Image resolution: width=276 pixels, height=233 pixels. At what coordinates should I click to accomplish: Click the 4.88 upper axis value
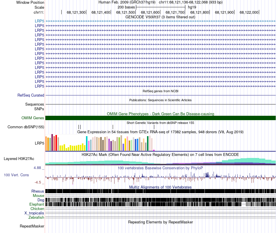click(x=37, y=168)
